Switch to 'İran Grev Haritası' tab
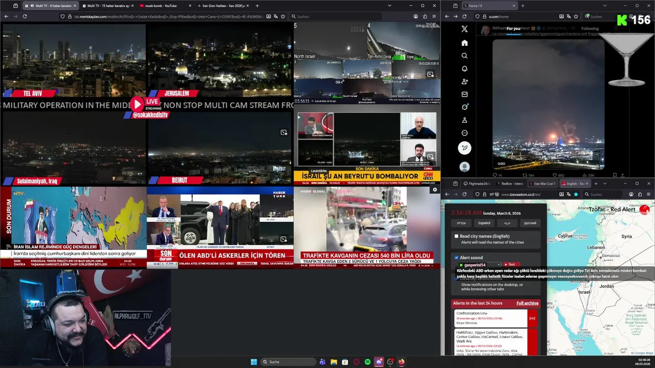 point(223,6)
